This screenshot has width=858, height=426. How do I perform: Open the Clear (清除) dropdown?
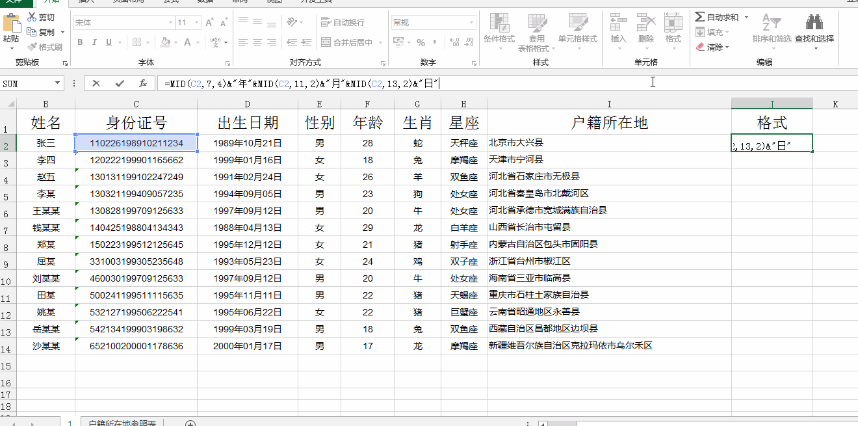pos(712,47)
